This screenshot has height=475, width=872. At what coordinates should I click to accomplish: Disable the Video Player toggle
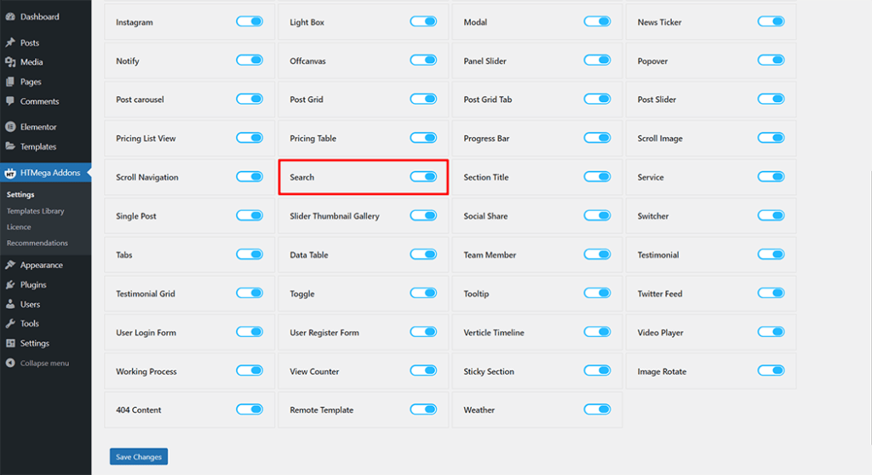pos(771,331)
